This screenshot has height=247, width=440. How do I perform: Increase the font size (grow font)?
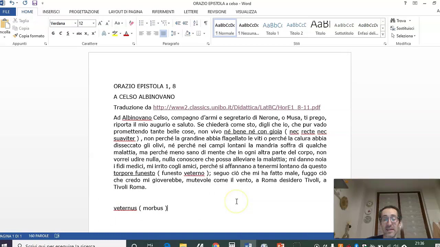[100, 23]
